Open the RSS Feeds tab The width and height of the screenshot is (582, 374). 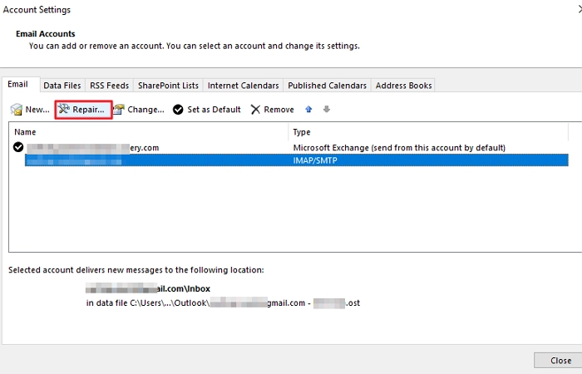pos(109,86)
